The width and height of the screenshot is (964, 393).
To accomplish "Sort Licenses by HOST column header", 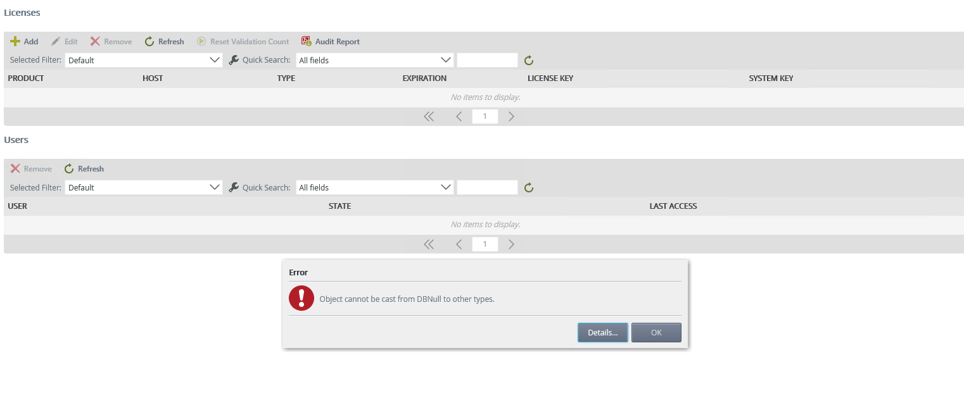I will coord(153,78).
